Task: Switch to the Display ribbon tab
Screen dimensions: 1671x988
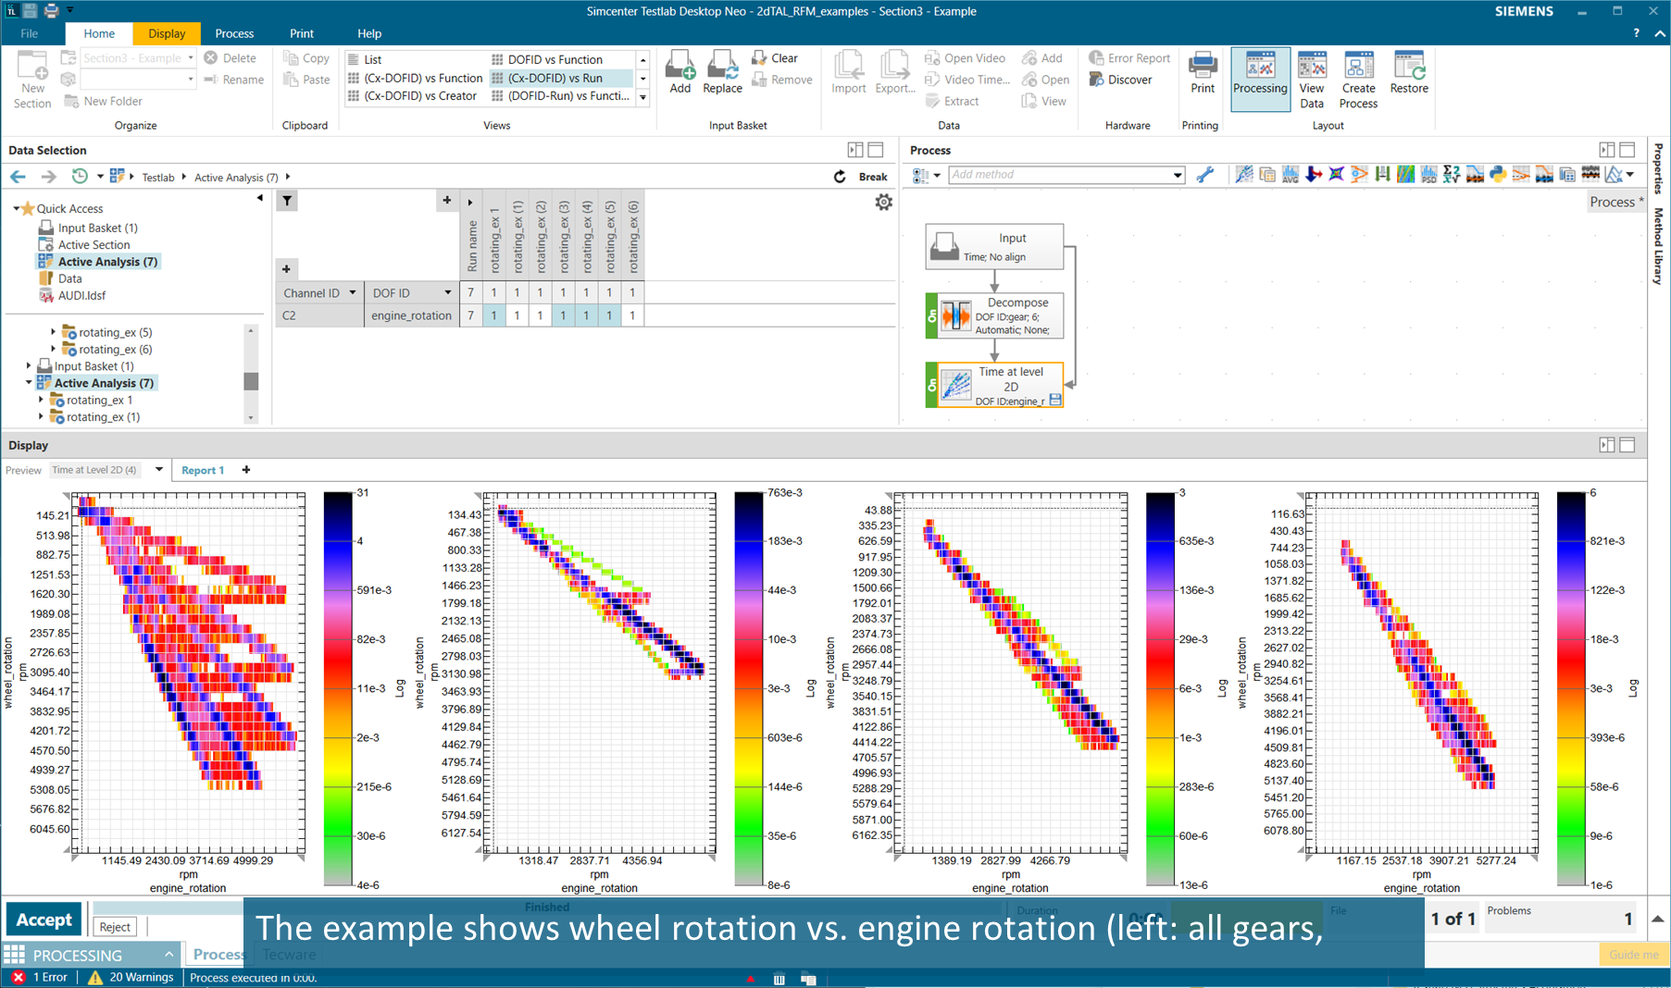Action: tap(166, 33)
